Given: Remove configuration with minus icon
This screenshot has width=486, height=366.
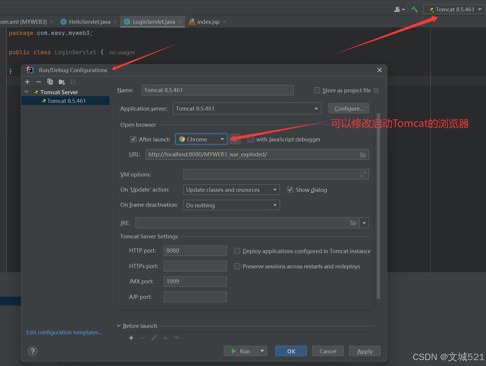Looking at the screenshot, I should coord(38,82).
